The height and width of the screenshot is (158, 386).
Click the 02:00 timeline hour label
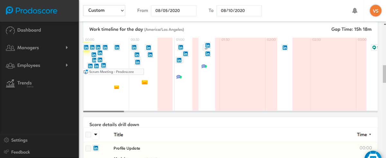coord(271,40)
